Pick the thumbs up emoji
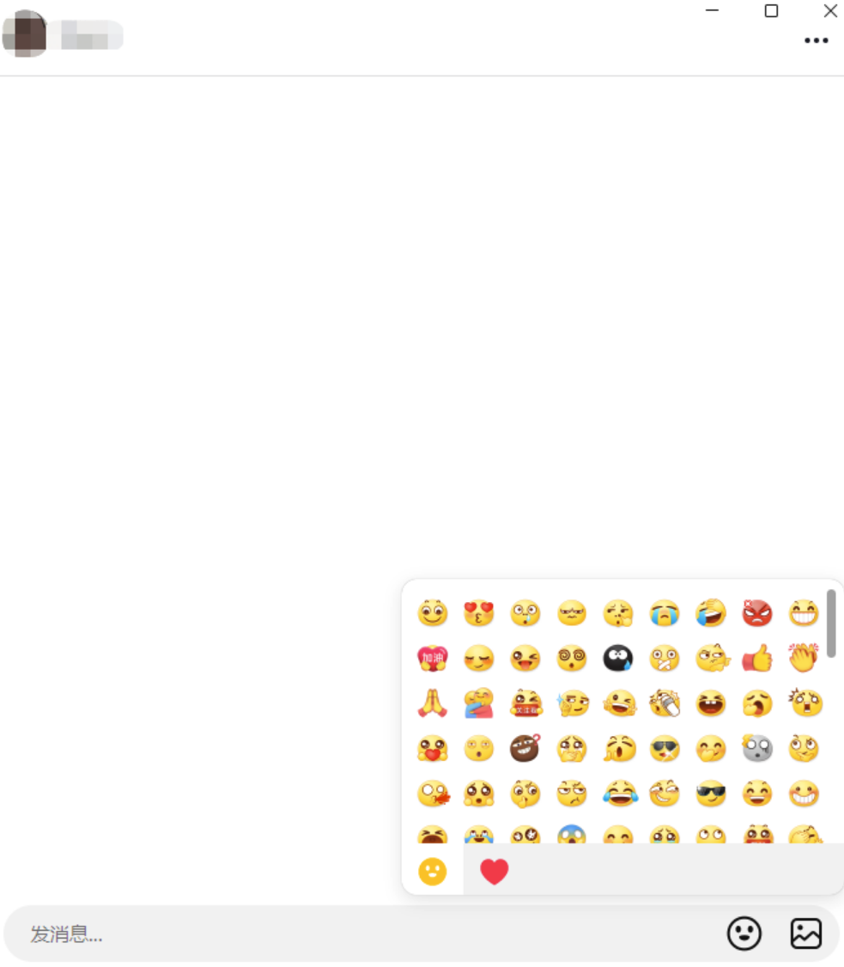This screenshot has width=844, height=967. (757, 658)
